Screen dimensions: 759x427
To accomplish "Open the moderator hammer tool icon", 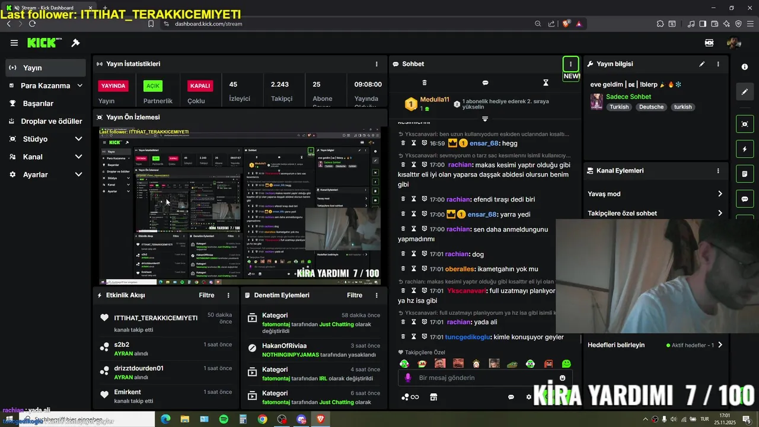I will 75,43.
